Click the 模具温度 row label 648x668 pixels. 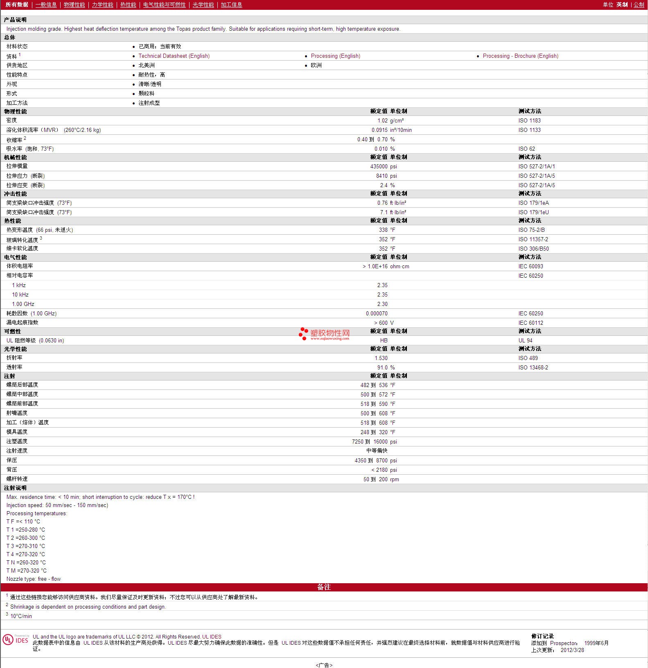[17, 432]
